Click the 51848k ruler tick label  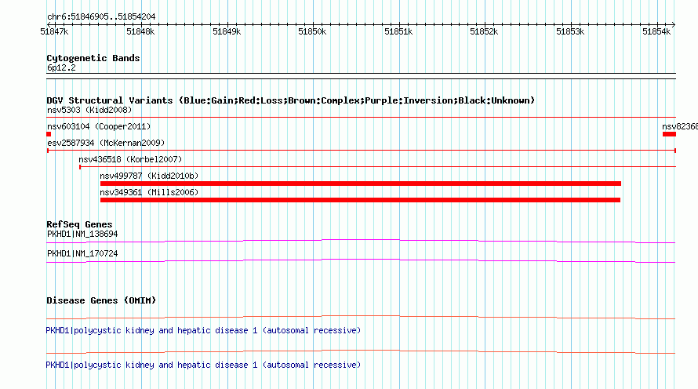pyautogui.click(x=140, y=31)
